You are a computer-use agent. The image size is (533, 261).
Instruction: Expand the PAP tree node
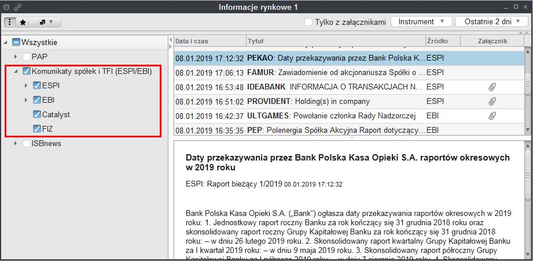[x=15, y=57]
